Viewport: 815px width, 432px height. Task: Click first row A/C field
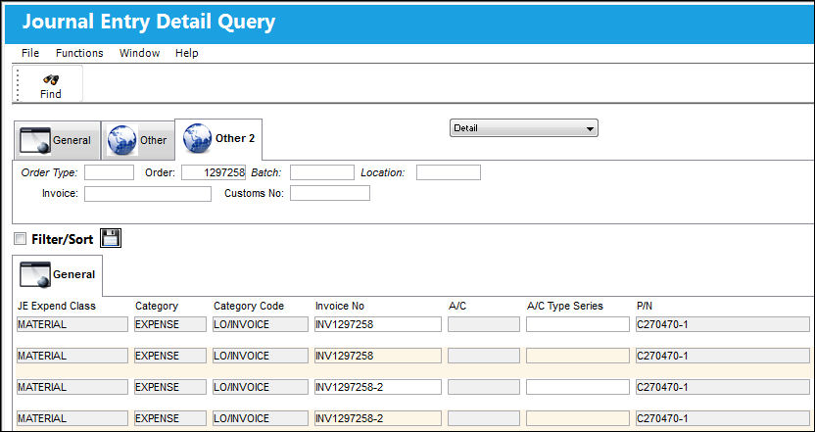click(483, 324)
